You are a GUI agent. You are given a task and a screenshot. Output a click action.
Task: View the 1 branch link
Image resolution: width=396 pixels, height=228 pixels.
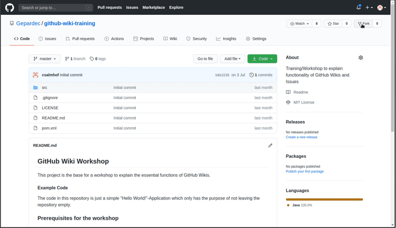coord(75,59)
